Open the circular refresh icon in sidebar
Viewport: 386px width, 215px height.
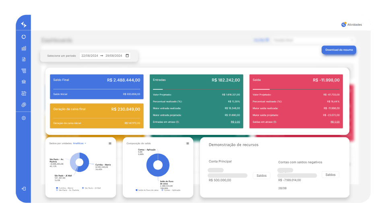pyautogui.click(x=24, y=37)
